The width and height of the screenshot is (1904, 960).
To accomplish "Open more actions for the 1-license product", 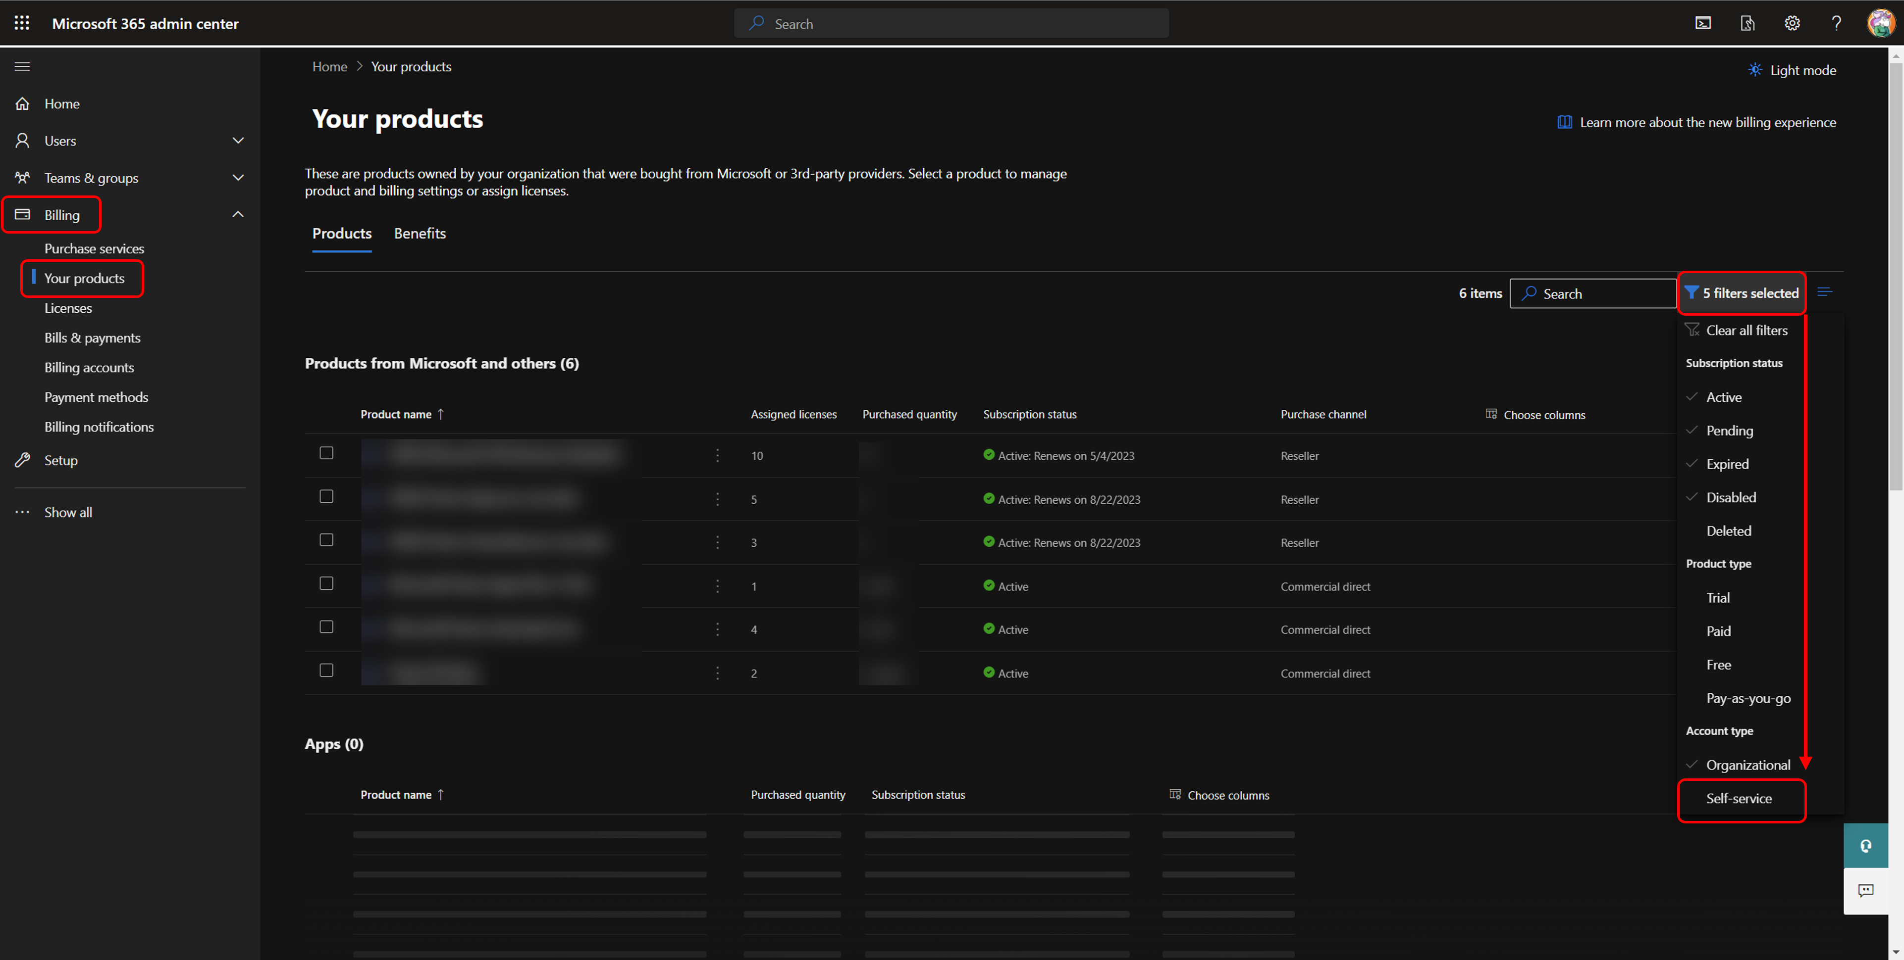I will 717,586.
